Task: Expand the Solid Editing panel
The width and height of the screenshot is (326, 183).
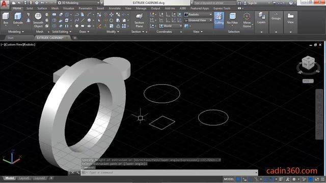Action: point(62,32)
